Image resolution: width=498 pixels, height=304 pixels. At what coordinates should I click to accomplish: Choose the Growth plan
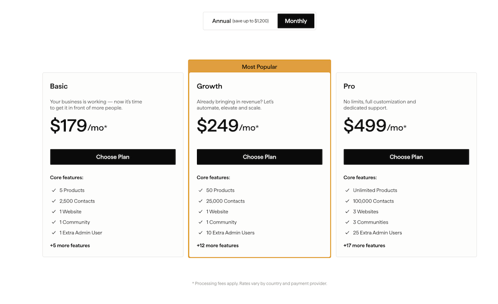[259, 157]
